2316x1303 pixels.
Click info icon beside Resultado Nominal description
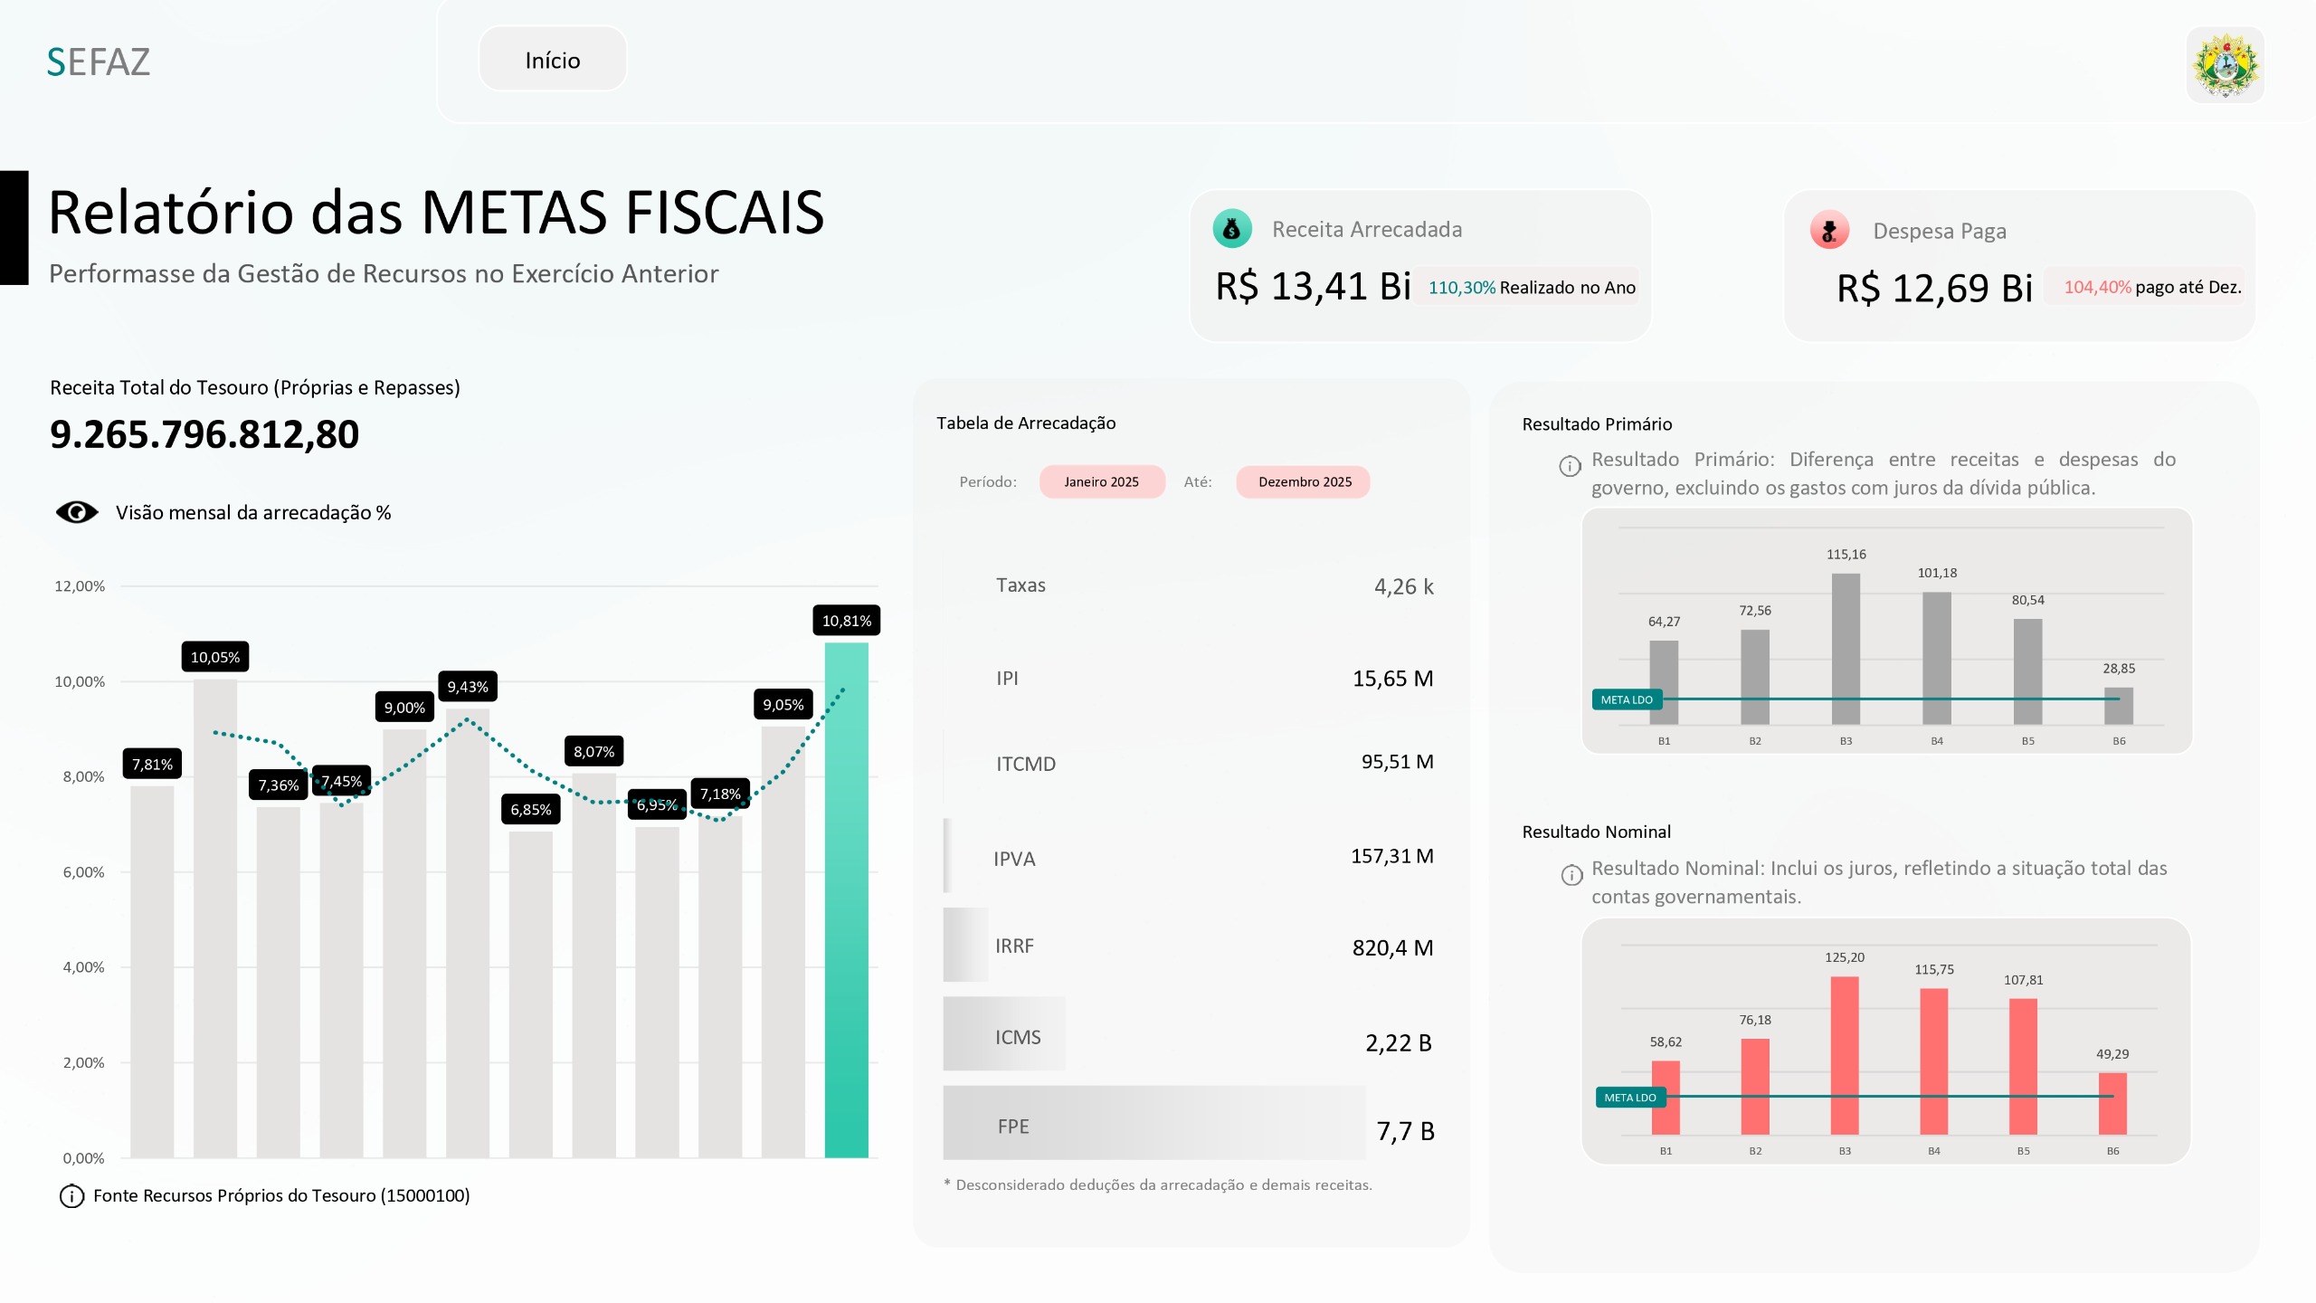click(x=1571, y=875)
